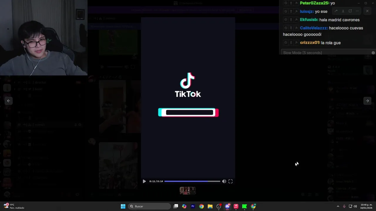Open the Apple Music taskbar icon
This screenshot has width=376, height=211.
(x=236, y=206)
